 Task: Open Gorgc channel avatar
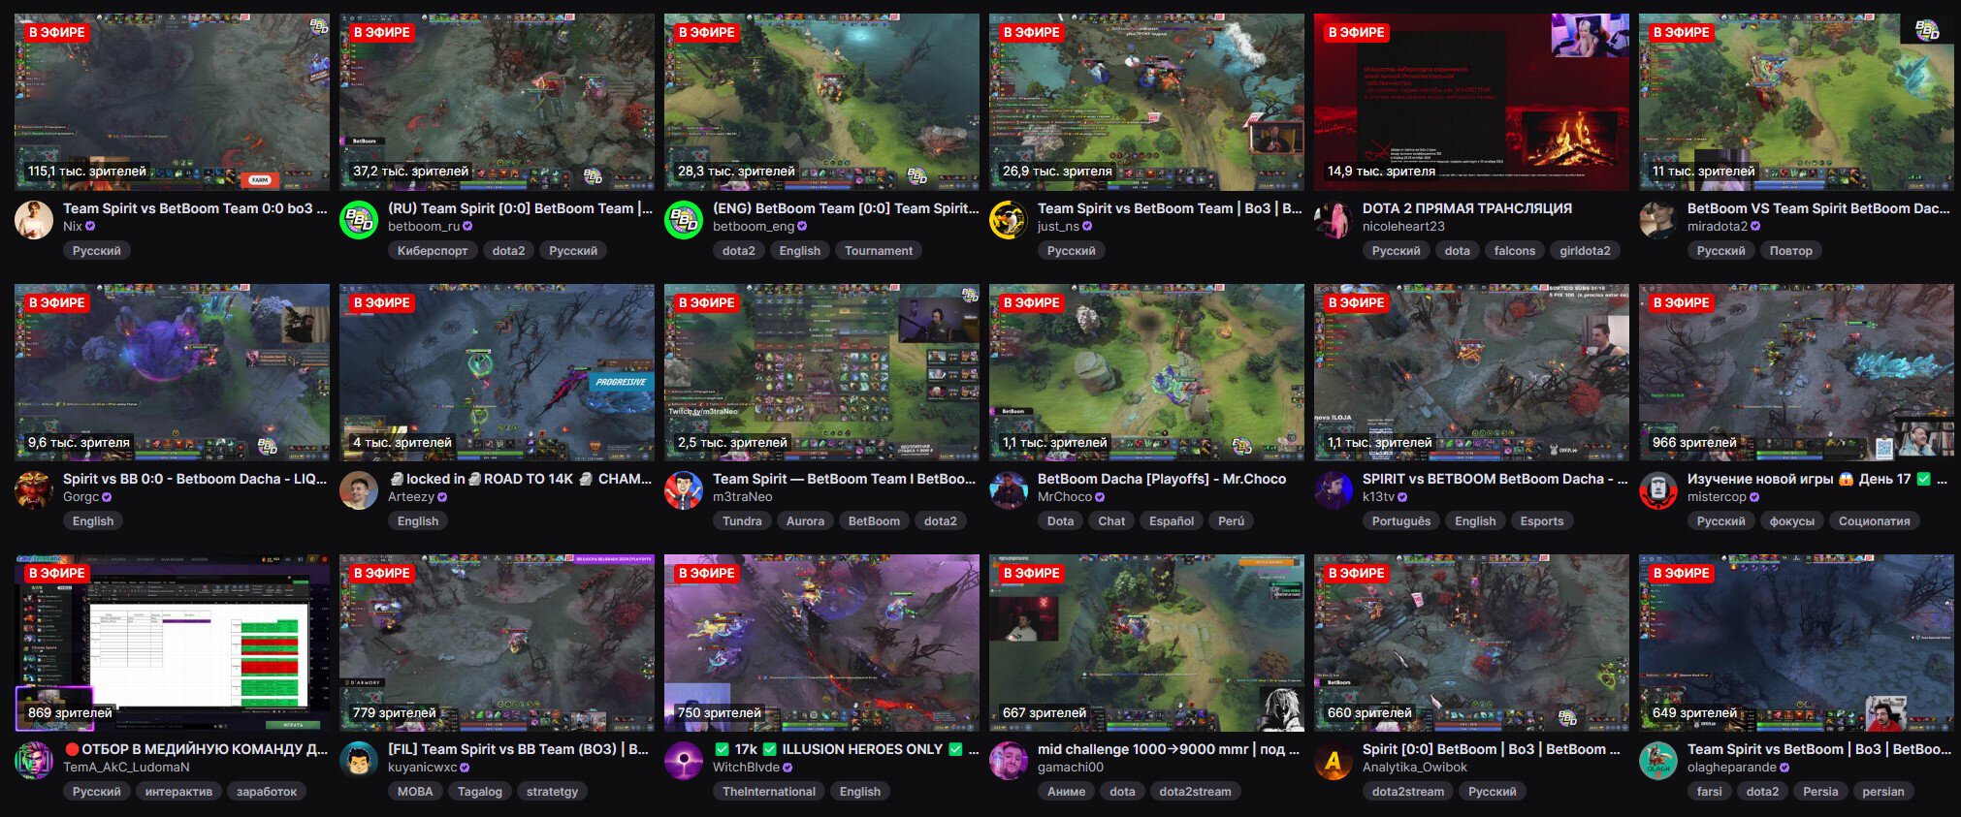[34, 490]
